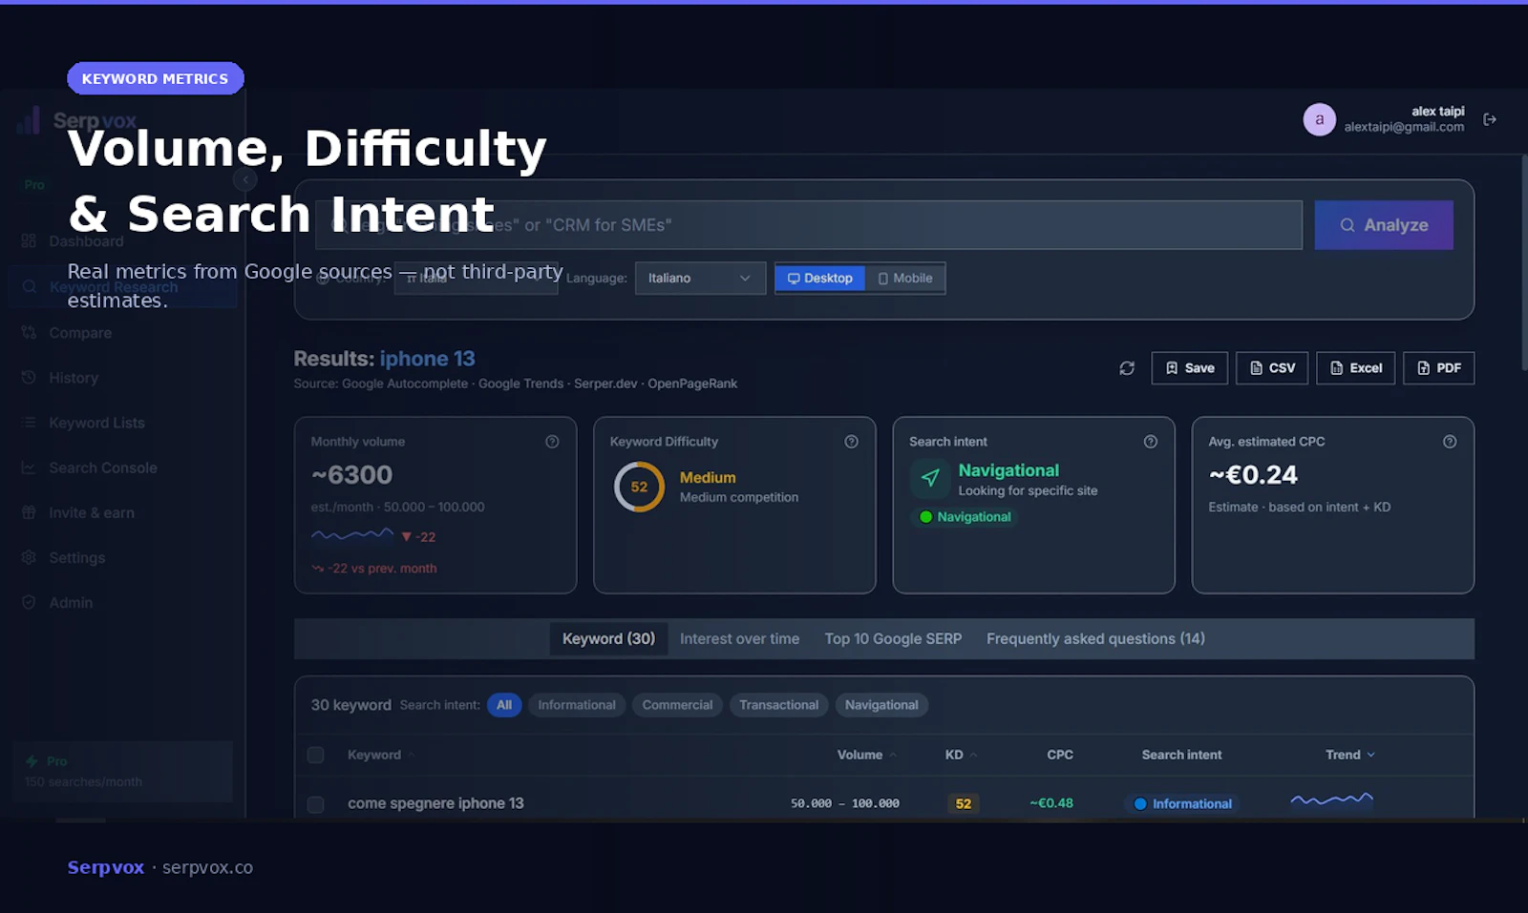The height and width of the screenshot is (913, 1528).
Task: Click the navigational arrow icon in the Search intent card
Action: pyautogui.click(x=930, y=478)
